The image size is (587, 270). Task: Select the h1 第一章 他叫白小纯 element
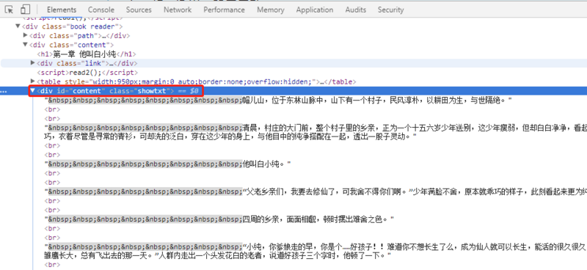87,54
